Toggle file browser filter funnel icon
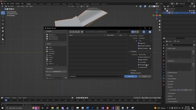Screen dimensions: 196x110 (144, 32)
